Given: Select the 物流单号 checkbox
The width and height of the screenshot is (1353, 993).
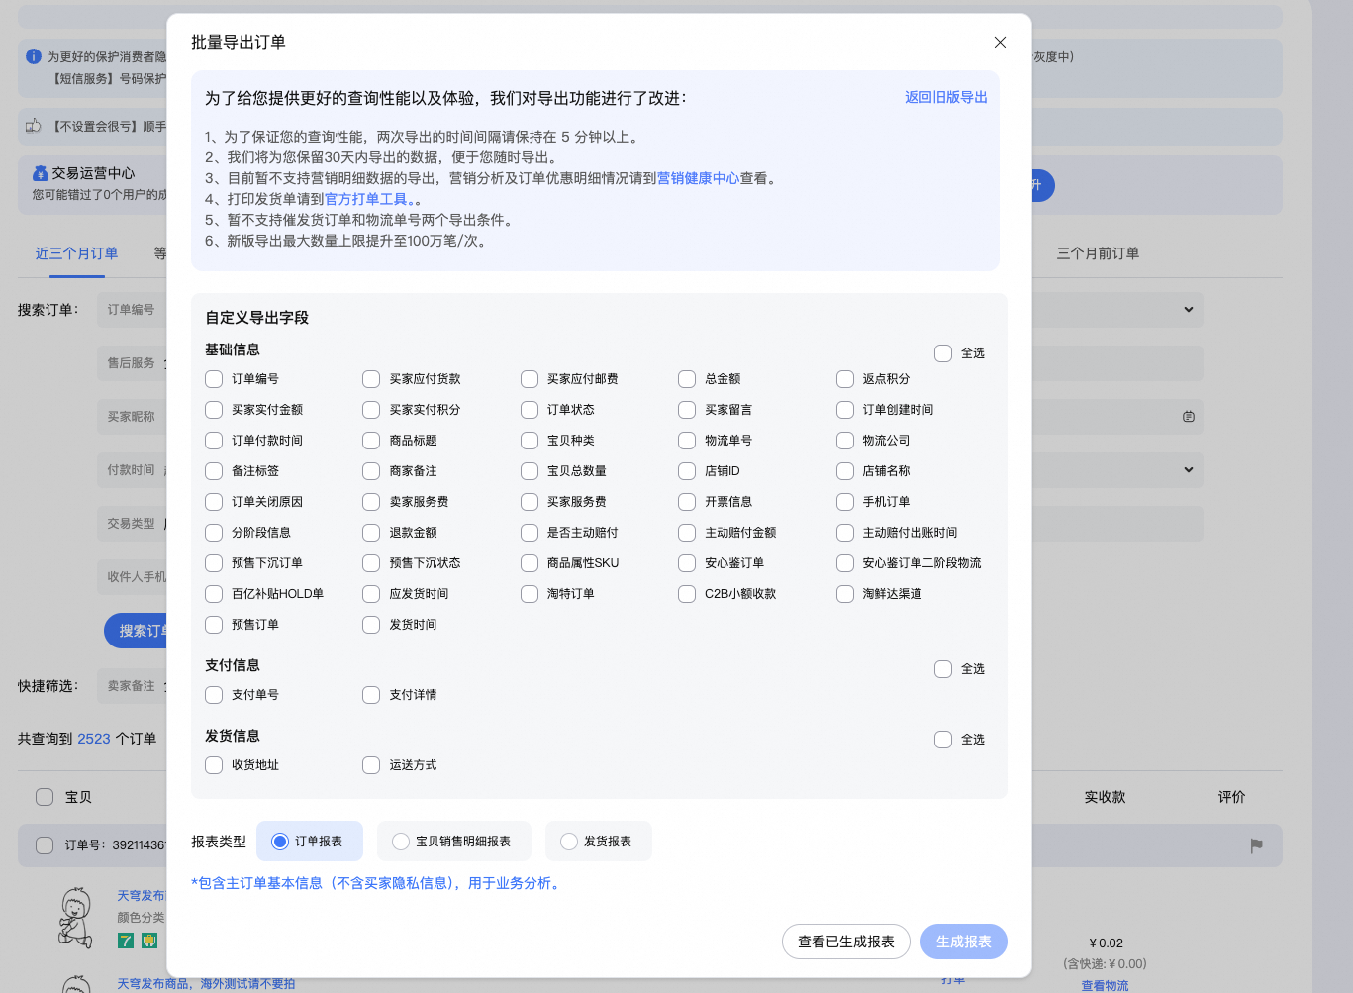Looking at the screenshot, I should click(687, 441).
